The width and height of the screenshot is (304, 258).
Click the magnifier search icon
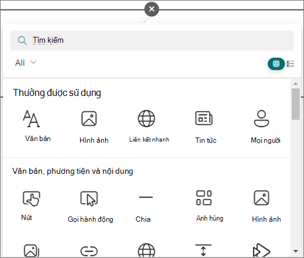pyautogui.click(x=22, y=40)
